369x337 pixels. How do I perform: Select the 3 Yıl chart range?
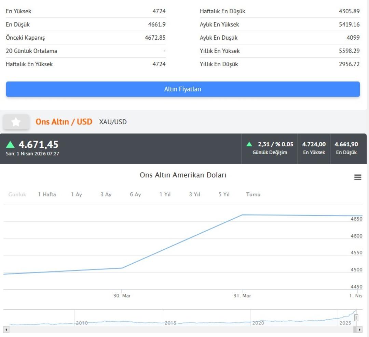coord(194,194)
